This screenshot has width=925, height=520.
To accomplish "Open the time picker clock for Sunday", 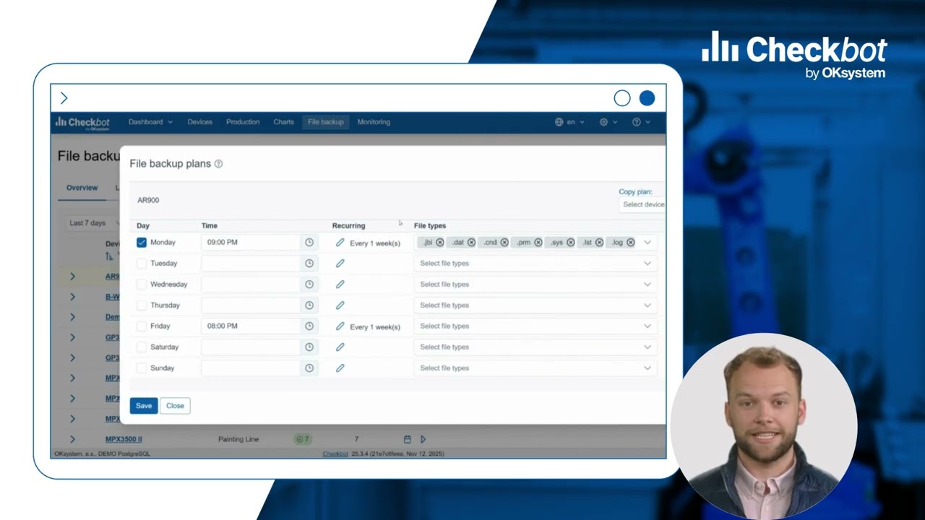I will tap(309, 368).
